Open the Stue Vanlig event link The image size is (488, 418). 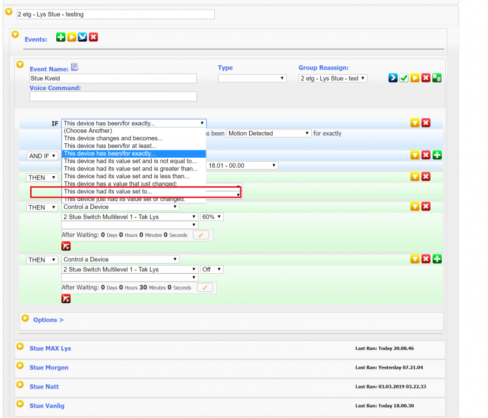47,406
